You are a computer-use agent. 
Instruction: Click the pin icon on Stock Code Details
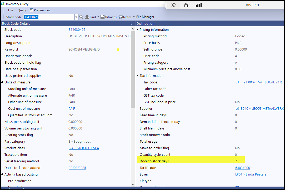point(132,23)
